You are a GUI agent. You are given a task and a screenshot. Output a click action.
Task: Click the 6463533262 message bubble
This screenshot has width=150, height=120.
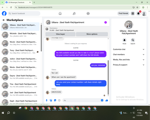pyautogui.click(x=56, y=92)
